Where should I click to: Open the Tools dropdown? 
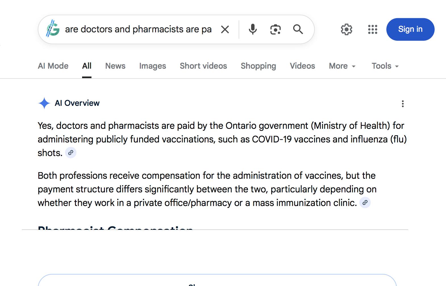[385, 66]
